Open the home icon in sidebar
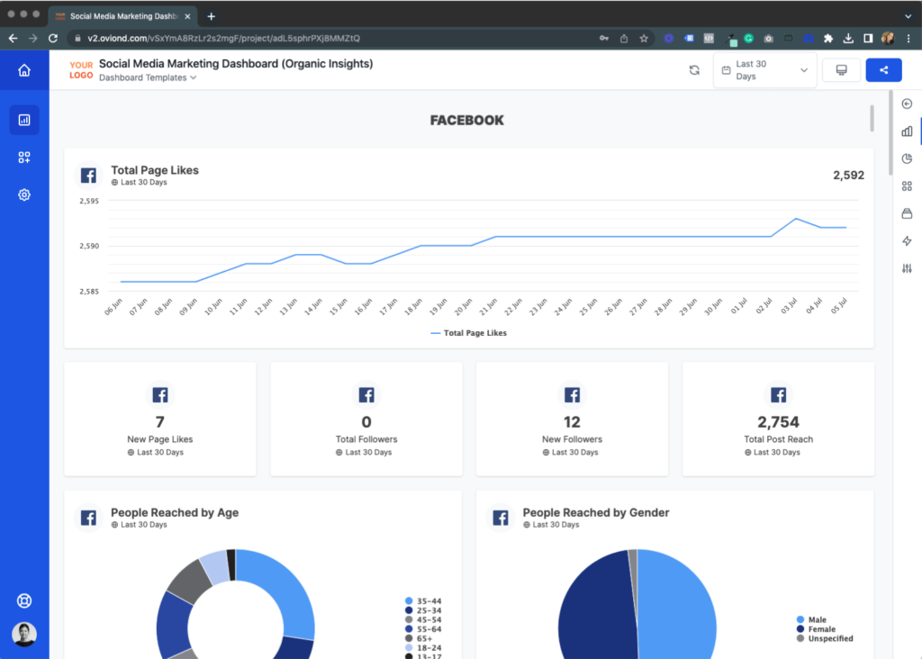The width and height of the screenshot is (922, 659). click(24, 70)
